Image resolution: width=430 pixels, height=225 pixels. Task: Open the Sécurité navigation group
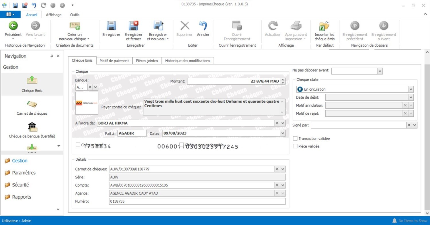coord(20,185)
